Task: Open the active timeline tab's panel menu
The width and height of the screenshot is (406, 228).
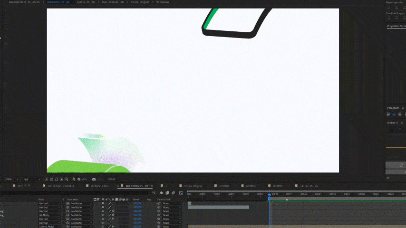Action: (152, 186)
